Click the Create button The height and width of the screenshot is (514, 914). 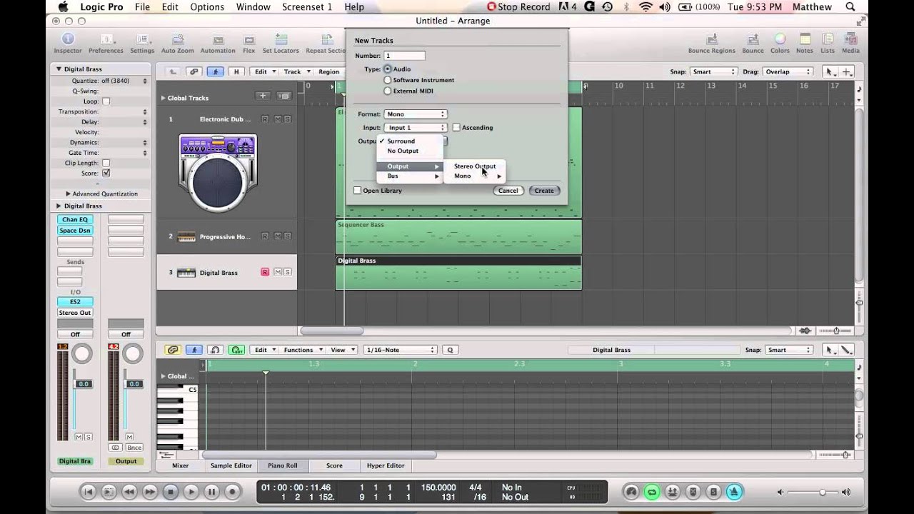544,191
